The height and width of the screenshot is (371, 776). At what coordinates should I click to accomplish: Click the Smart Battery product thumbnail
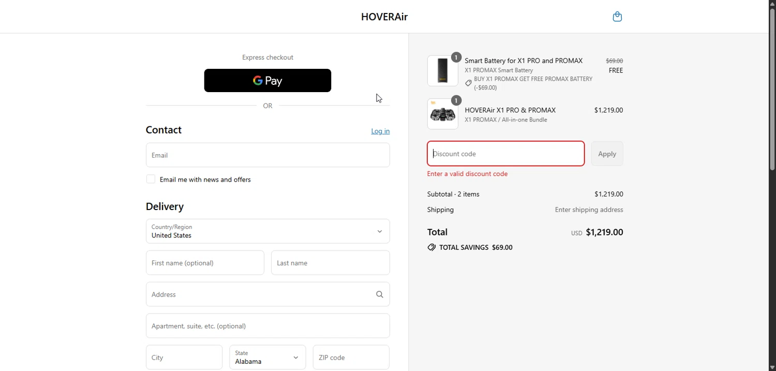click(x=443, y=71)
